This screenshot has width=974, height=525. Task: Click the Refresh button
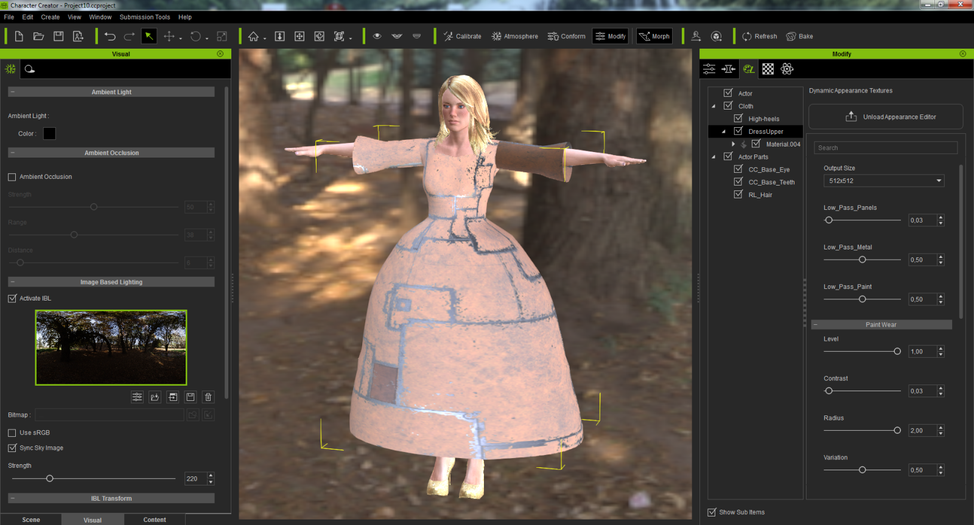[x=759, y=37]
